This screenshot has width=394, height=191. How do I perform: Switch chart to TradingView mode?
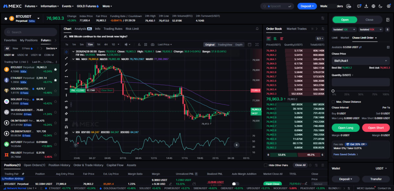point(225,45)
